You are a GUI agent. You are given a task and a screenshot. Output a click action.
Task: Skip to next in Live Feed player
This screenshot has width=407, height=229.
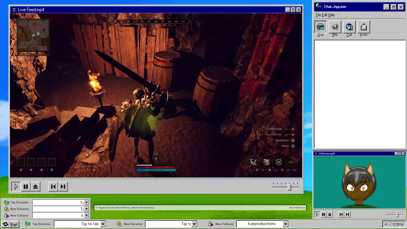63,187
